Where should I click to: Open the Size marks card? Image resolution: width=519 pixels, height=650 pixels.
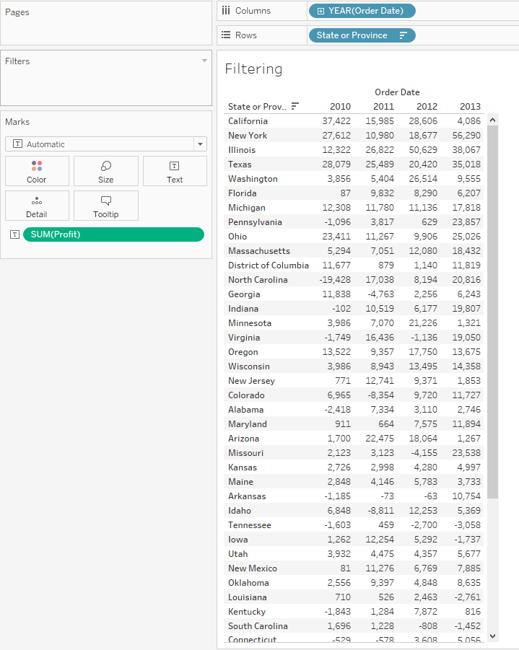pos(106,171)
